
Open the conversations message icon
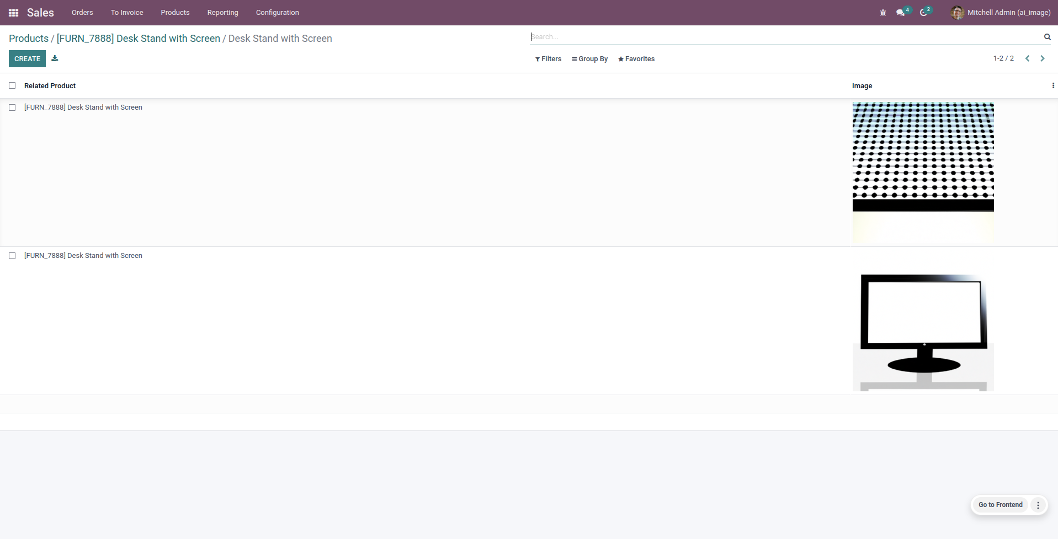tap(901, 13)
